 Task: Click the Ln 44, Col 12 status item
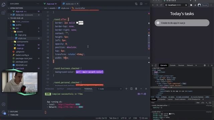[101, 118]
